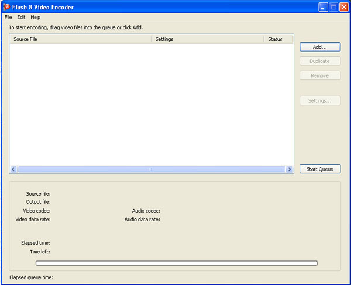Click the right scroll arrow of queue
This screenshot has height=285, width=351.
(x=290, y=169)
